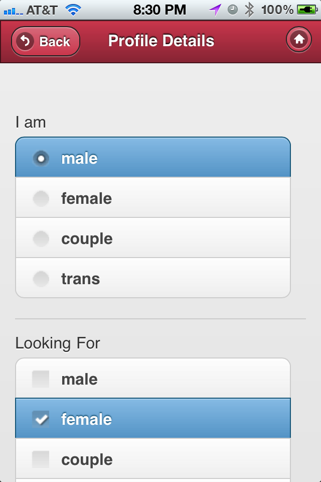Choose the couple radio option
Screen dimensions: 321x482
153,238
